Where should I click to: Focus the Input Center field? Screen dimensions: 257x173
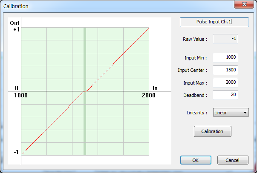pos(225,70)
